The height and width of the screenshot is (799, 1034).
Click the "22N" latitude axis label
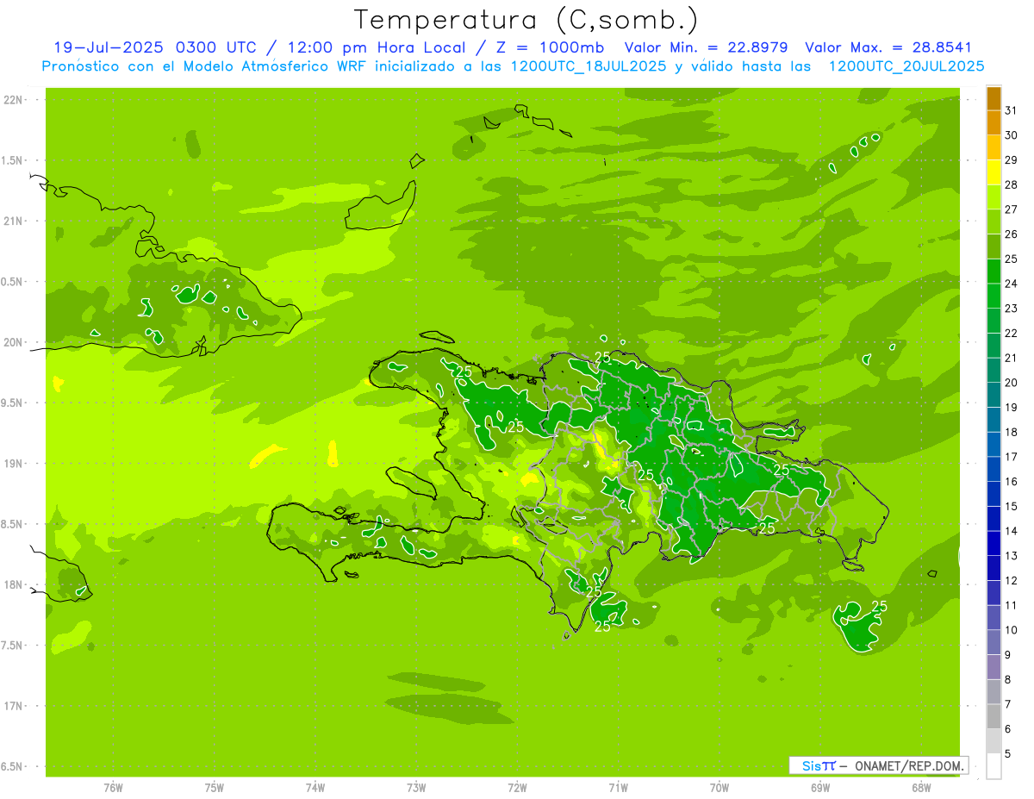[x=14, y=100]
